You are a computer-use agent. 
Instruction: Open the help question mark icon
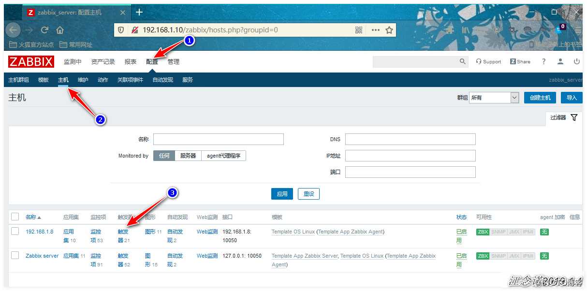tap(543, 61)
